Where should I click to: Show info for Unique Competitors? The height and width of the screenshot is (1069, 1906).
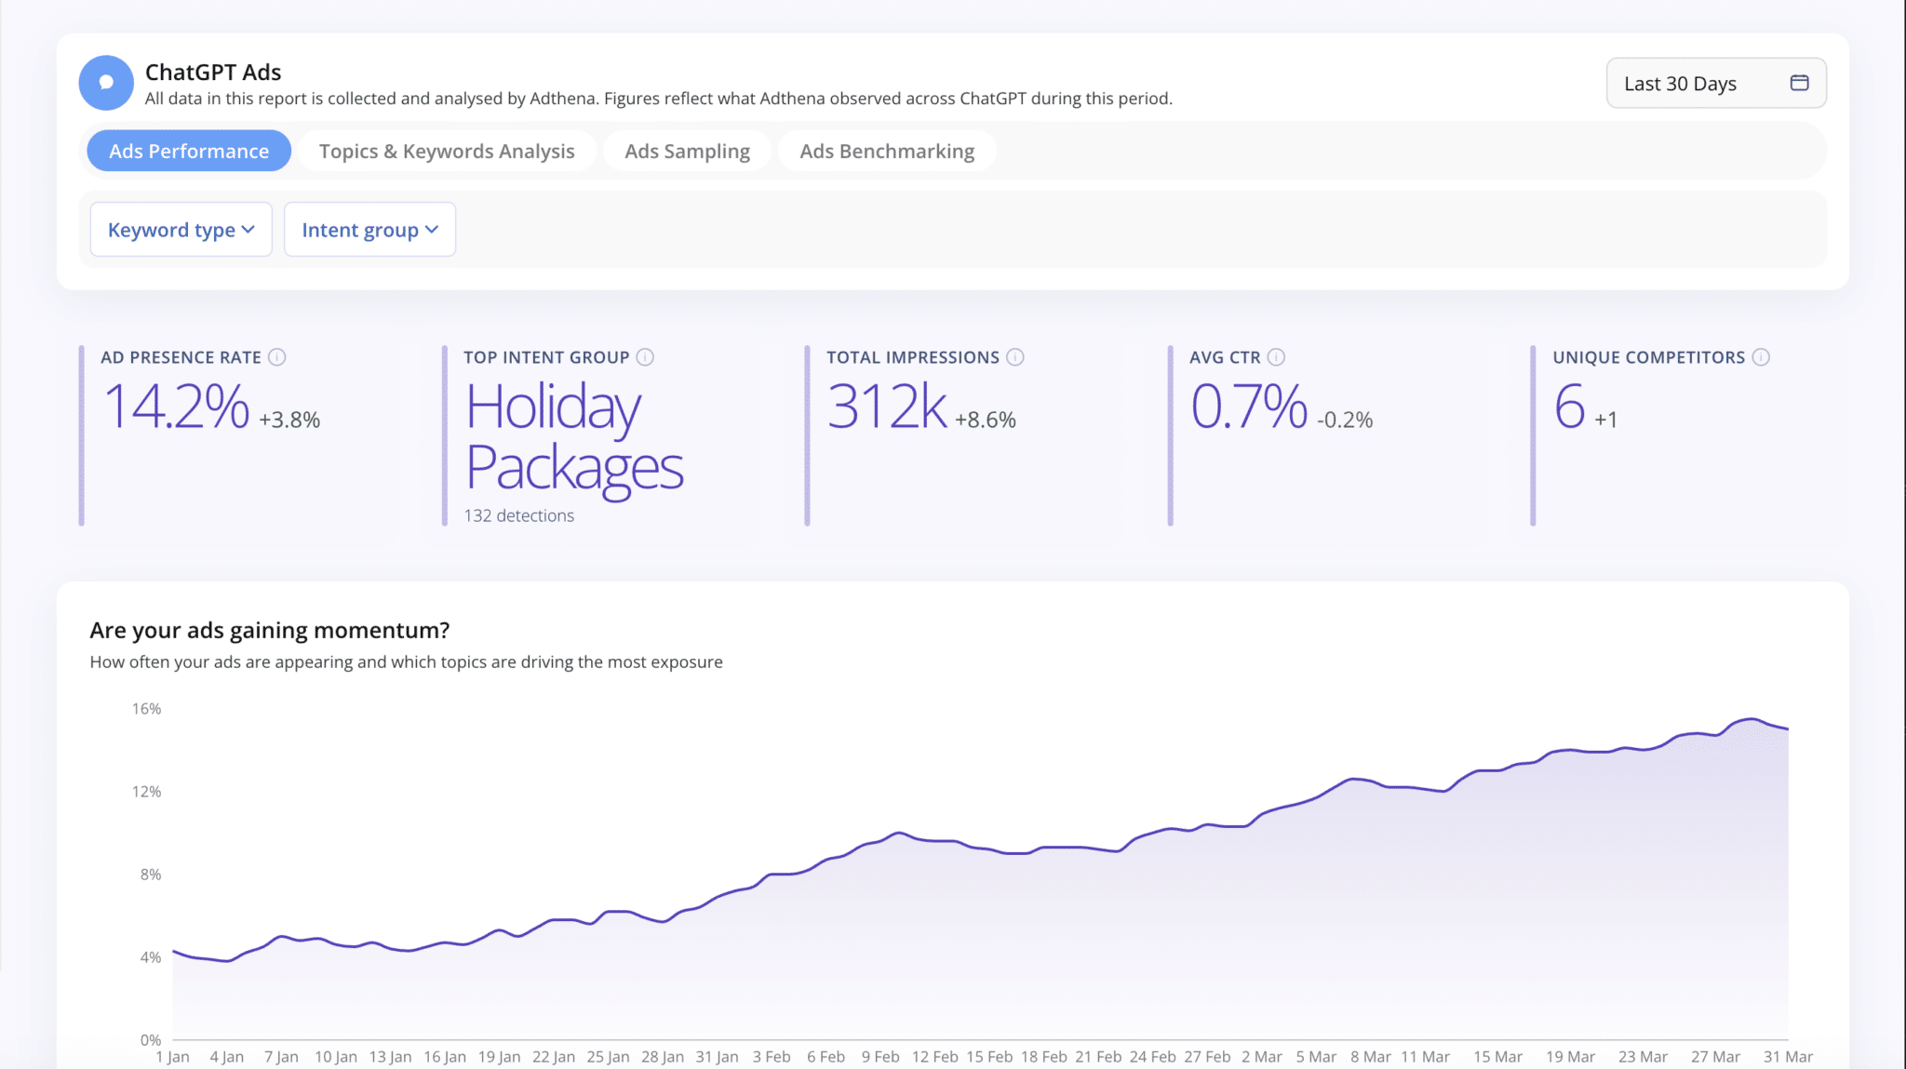tap(1761, 357)
